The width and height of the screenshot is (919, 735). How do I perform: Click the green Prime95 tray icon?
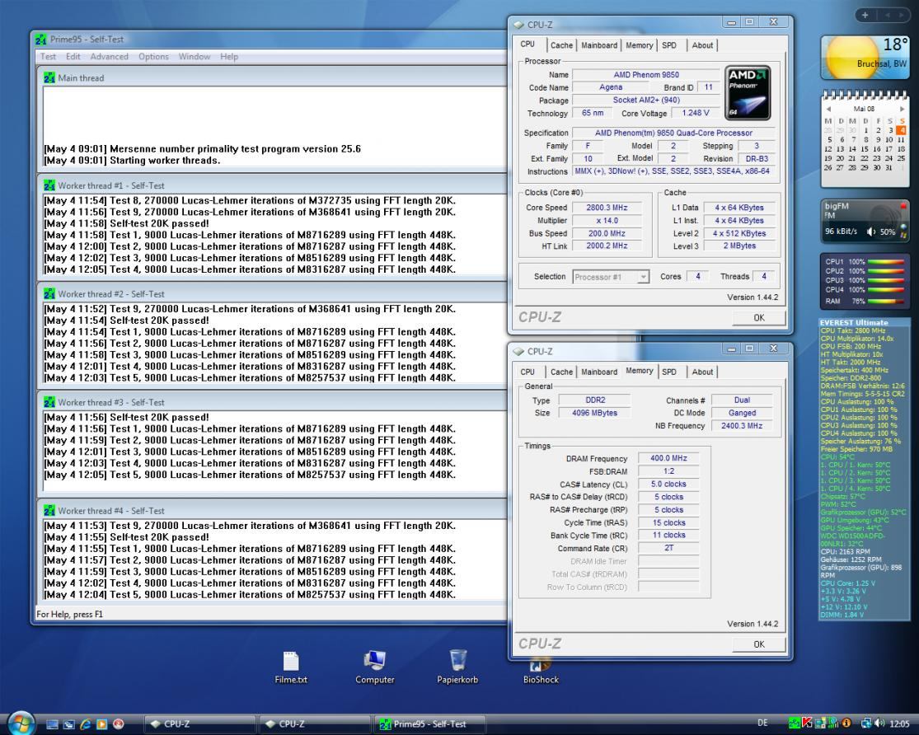pos(795,723)
